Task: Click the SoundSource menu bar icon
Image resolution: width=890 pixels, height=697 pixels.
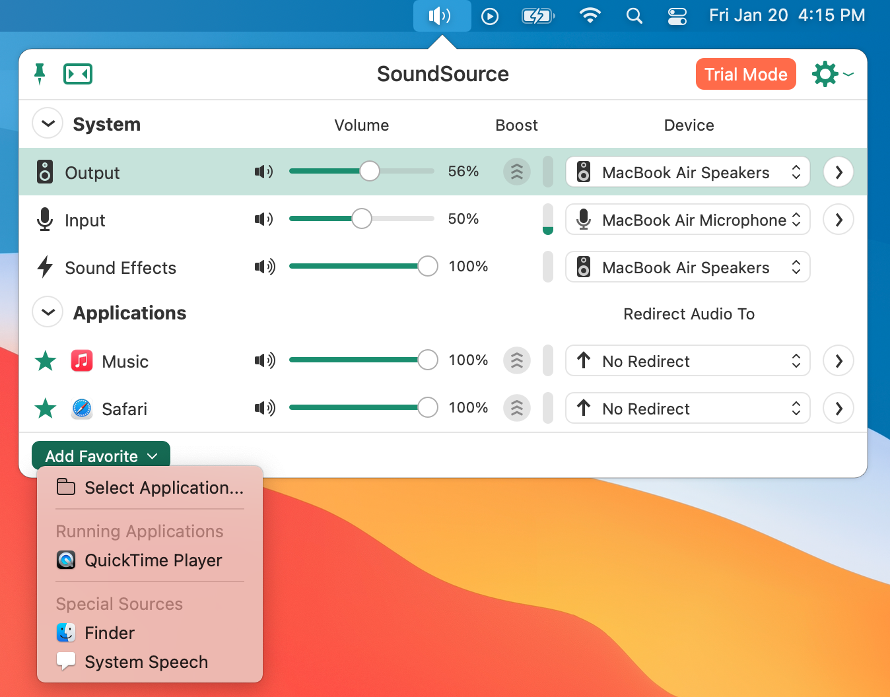Action: pyautogui.click(x=442, y=15)
